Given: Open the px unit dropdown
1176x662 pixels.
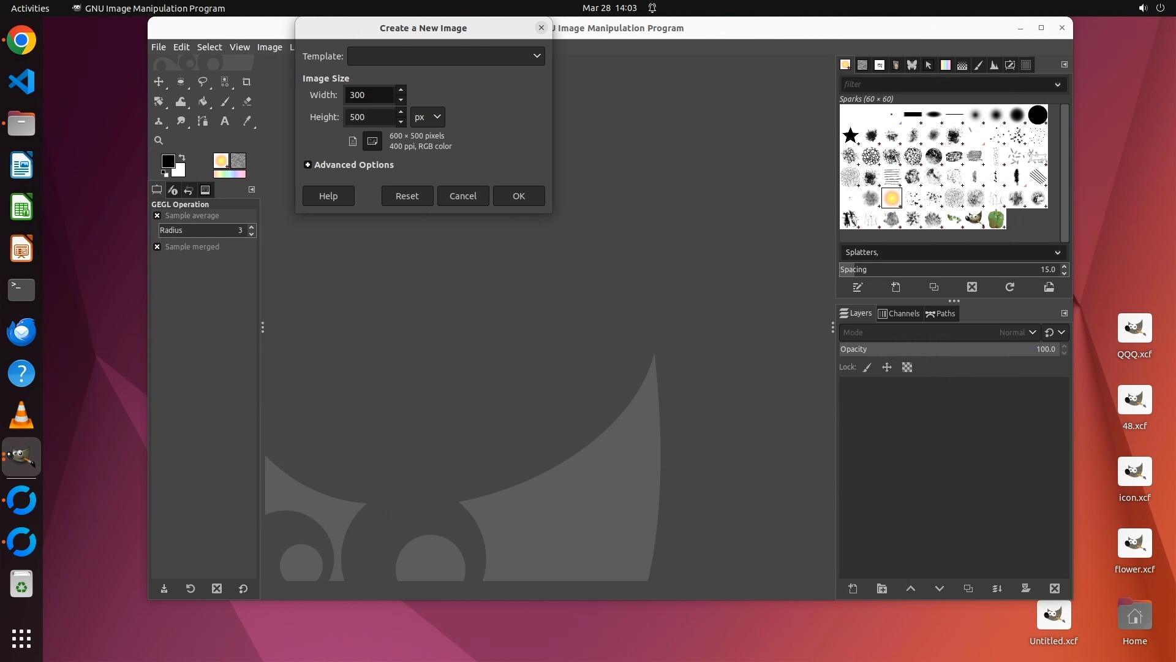Looking at the screenshot, I should (x=427, y=117).
